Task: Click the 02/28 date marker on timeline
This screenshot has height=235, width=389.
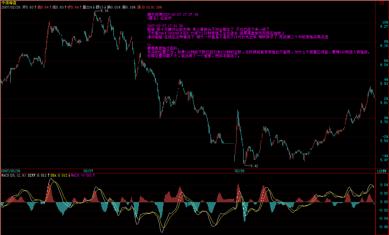Action: [x=239, y=171]
